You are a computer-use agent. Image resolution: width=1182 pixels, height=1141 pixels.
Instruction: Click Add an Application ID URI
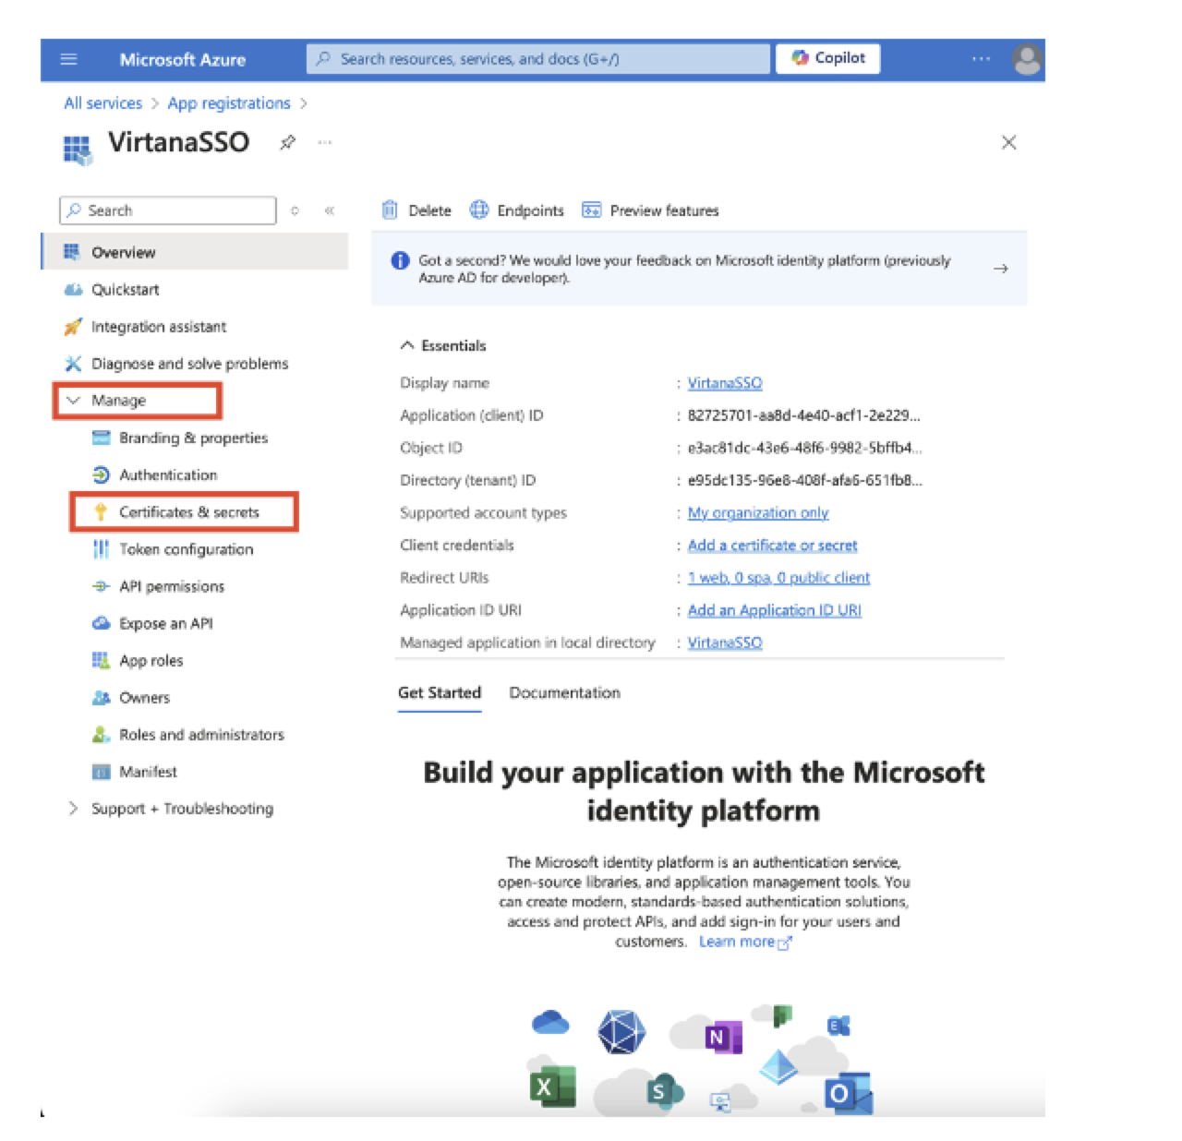(x=774, y=609)
